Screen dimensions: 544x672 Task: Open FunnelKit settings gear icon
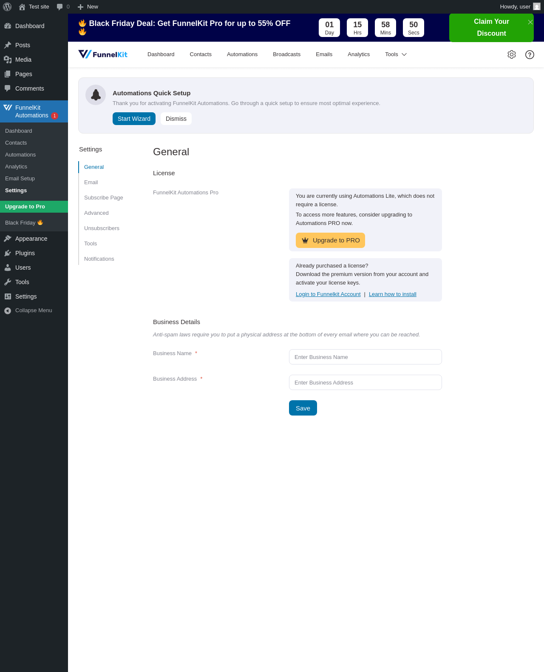coord(512,54)
